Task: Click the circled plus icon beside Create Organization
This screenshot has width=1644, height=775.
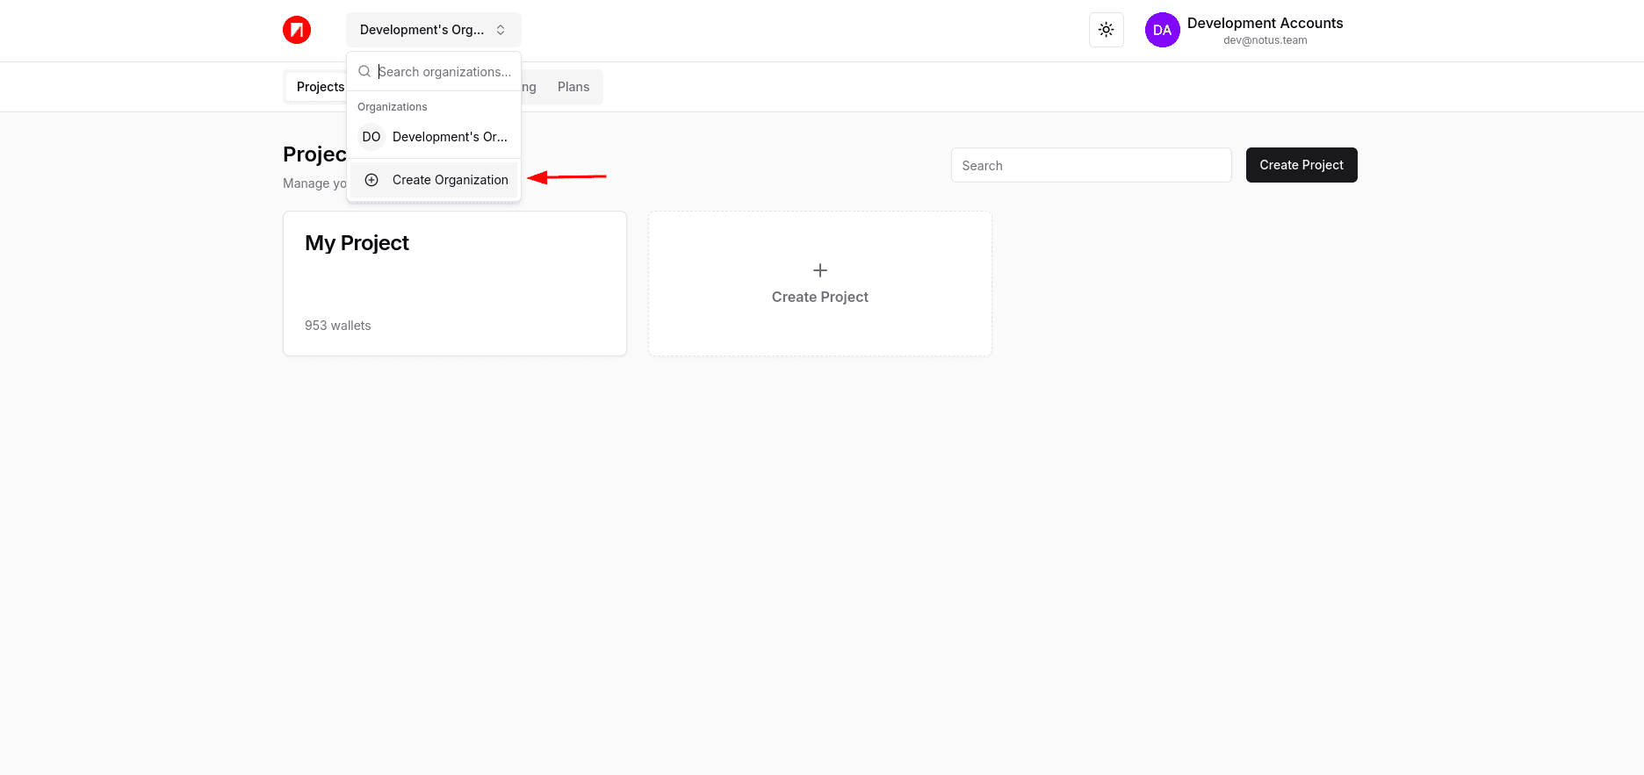Action: (x=371, y=180)
